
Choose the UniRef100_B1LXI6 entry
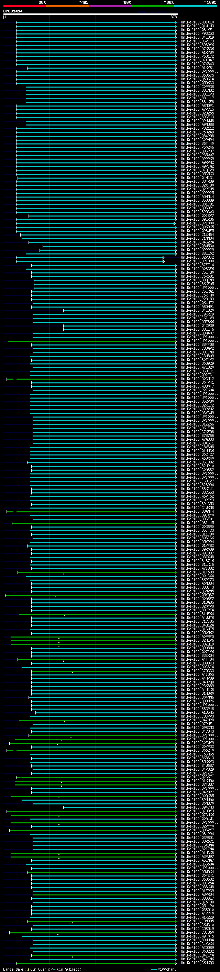point(197,565)
